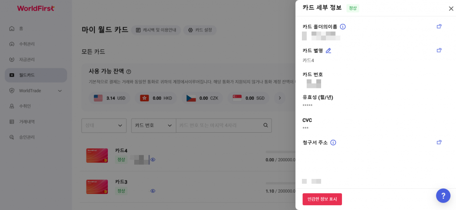This screenshot has height=210, width=456.
Task: Toggle the eye icon on 카드4 row
Action: click(153, 159)
